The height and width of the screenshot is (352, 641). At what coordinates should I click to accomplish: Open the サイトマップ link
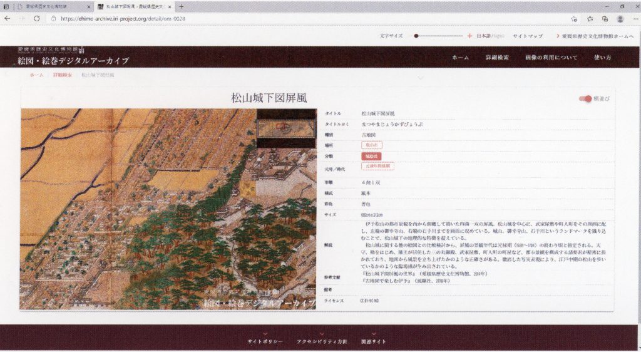coord(528,36)
